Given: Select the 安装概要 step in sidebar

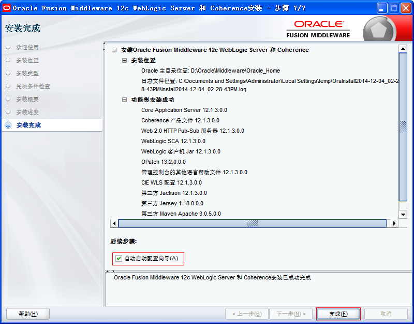Looking at the screenshot, I should coord(27,99).
